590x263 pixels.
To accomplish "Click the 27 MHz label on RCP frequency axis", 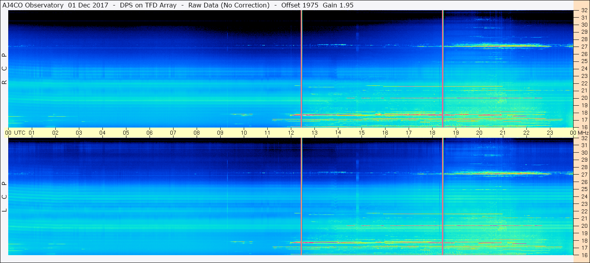I will coord(584,47).
